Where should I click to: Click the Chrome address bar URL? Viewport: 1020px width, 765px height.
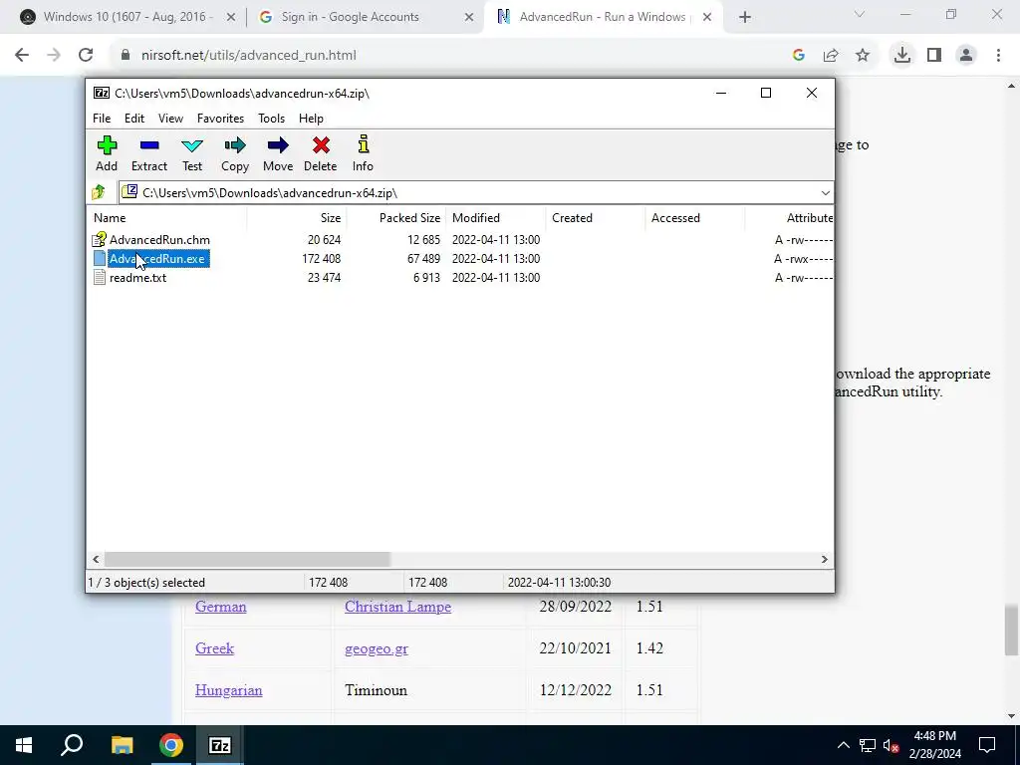click(248, 56)
